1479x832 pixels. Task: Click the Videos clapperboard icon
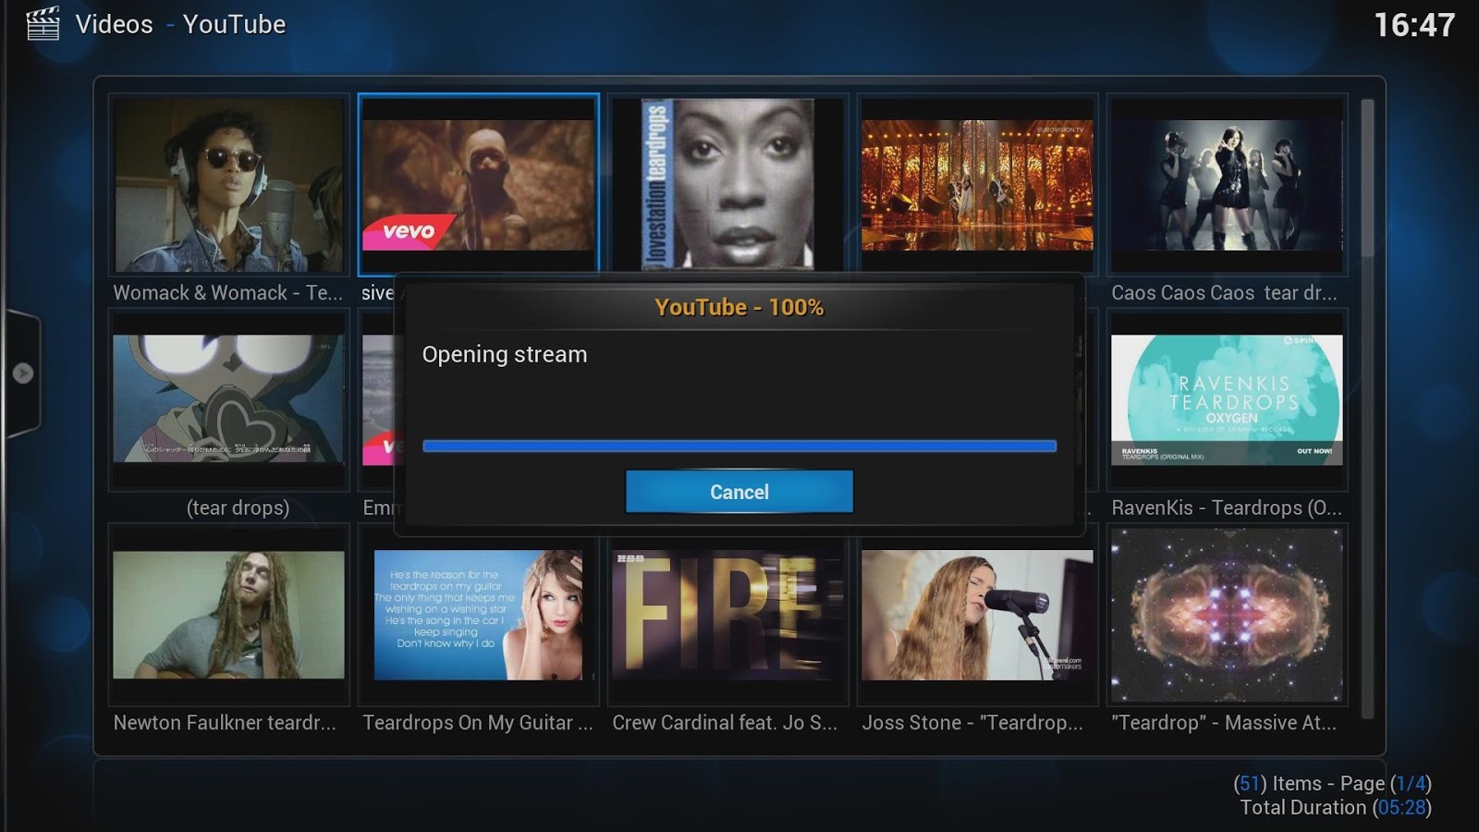(x=43, y=24)
